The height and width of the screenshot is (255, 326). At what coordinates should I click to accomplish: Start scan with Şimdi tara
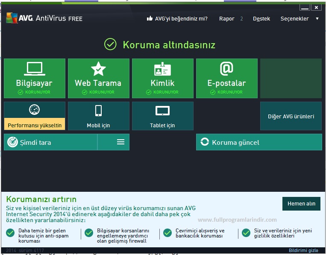click(50, 142)
